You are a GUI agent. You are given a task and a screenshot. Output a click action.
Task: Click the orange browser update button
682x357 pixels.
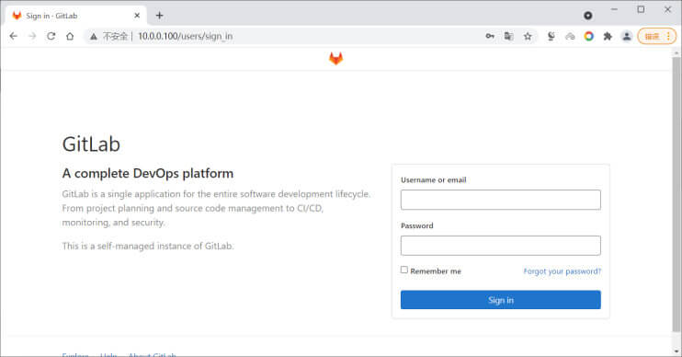point(657,36)
